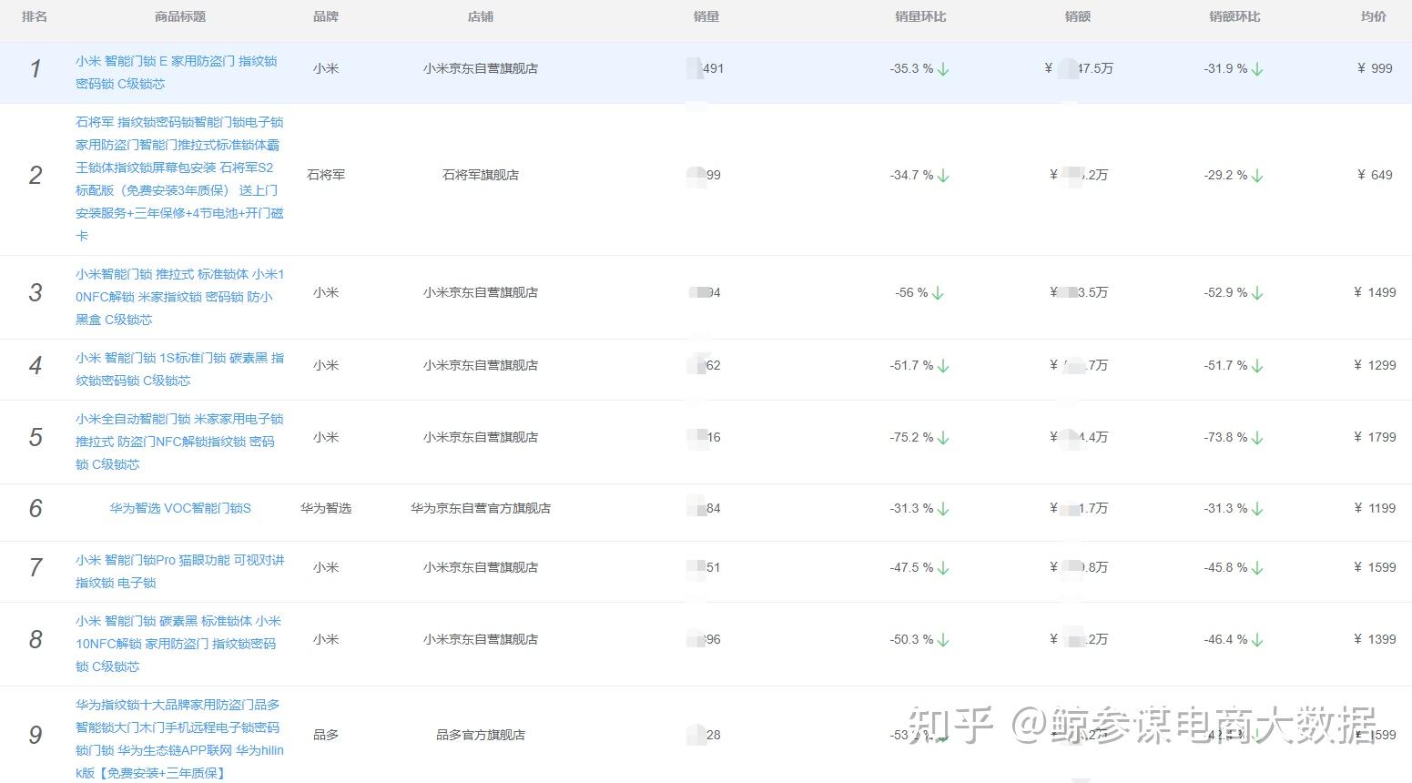Click green down arrow beside -75.2 %

point(943,438)
